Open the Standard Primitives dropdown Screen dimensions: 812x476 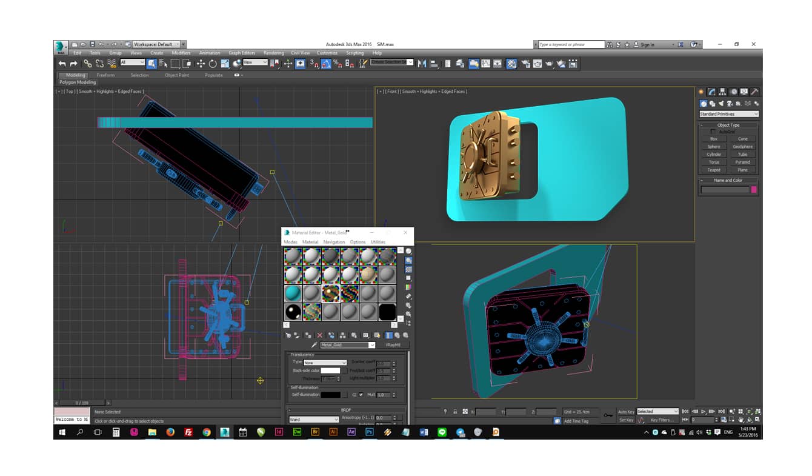click(x=729, y=114)
